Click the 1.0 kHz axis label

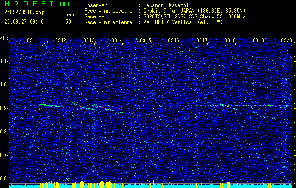click(x=4, y=85)
